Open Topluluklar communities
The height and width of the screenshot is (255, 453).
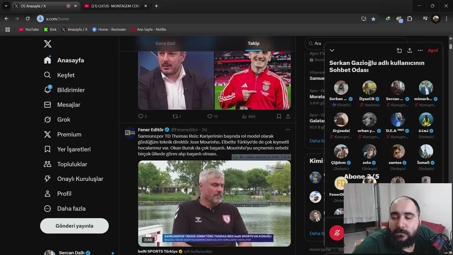[x=65, y=164]
